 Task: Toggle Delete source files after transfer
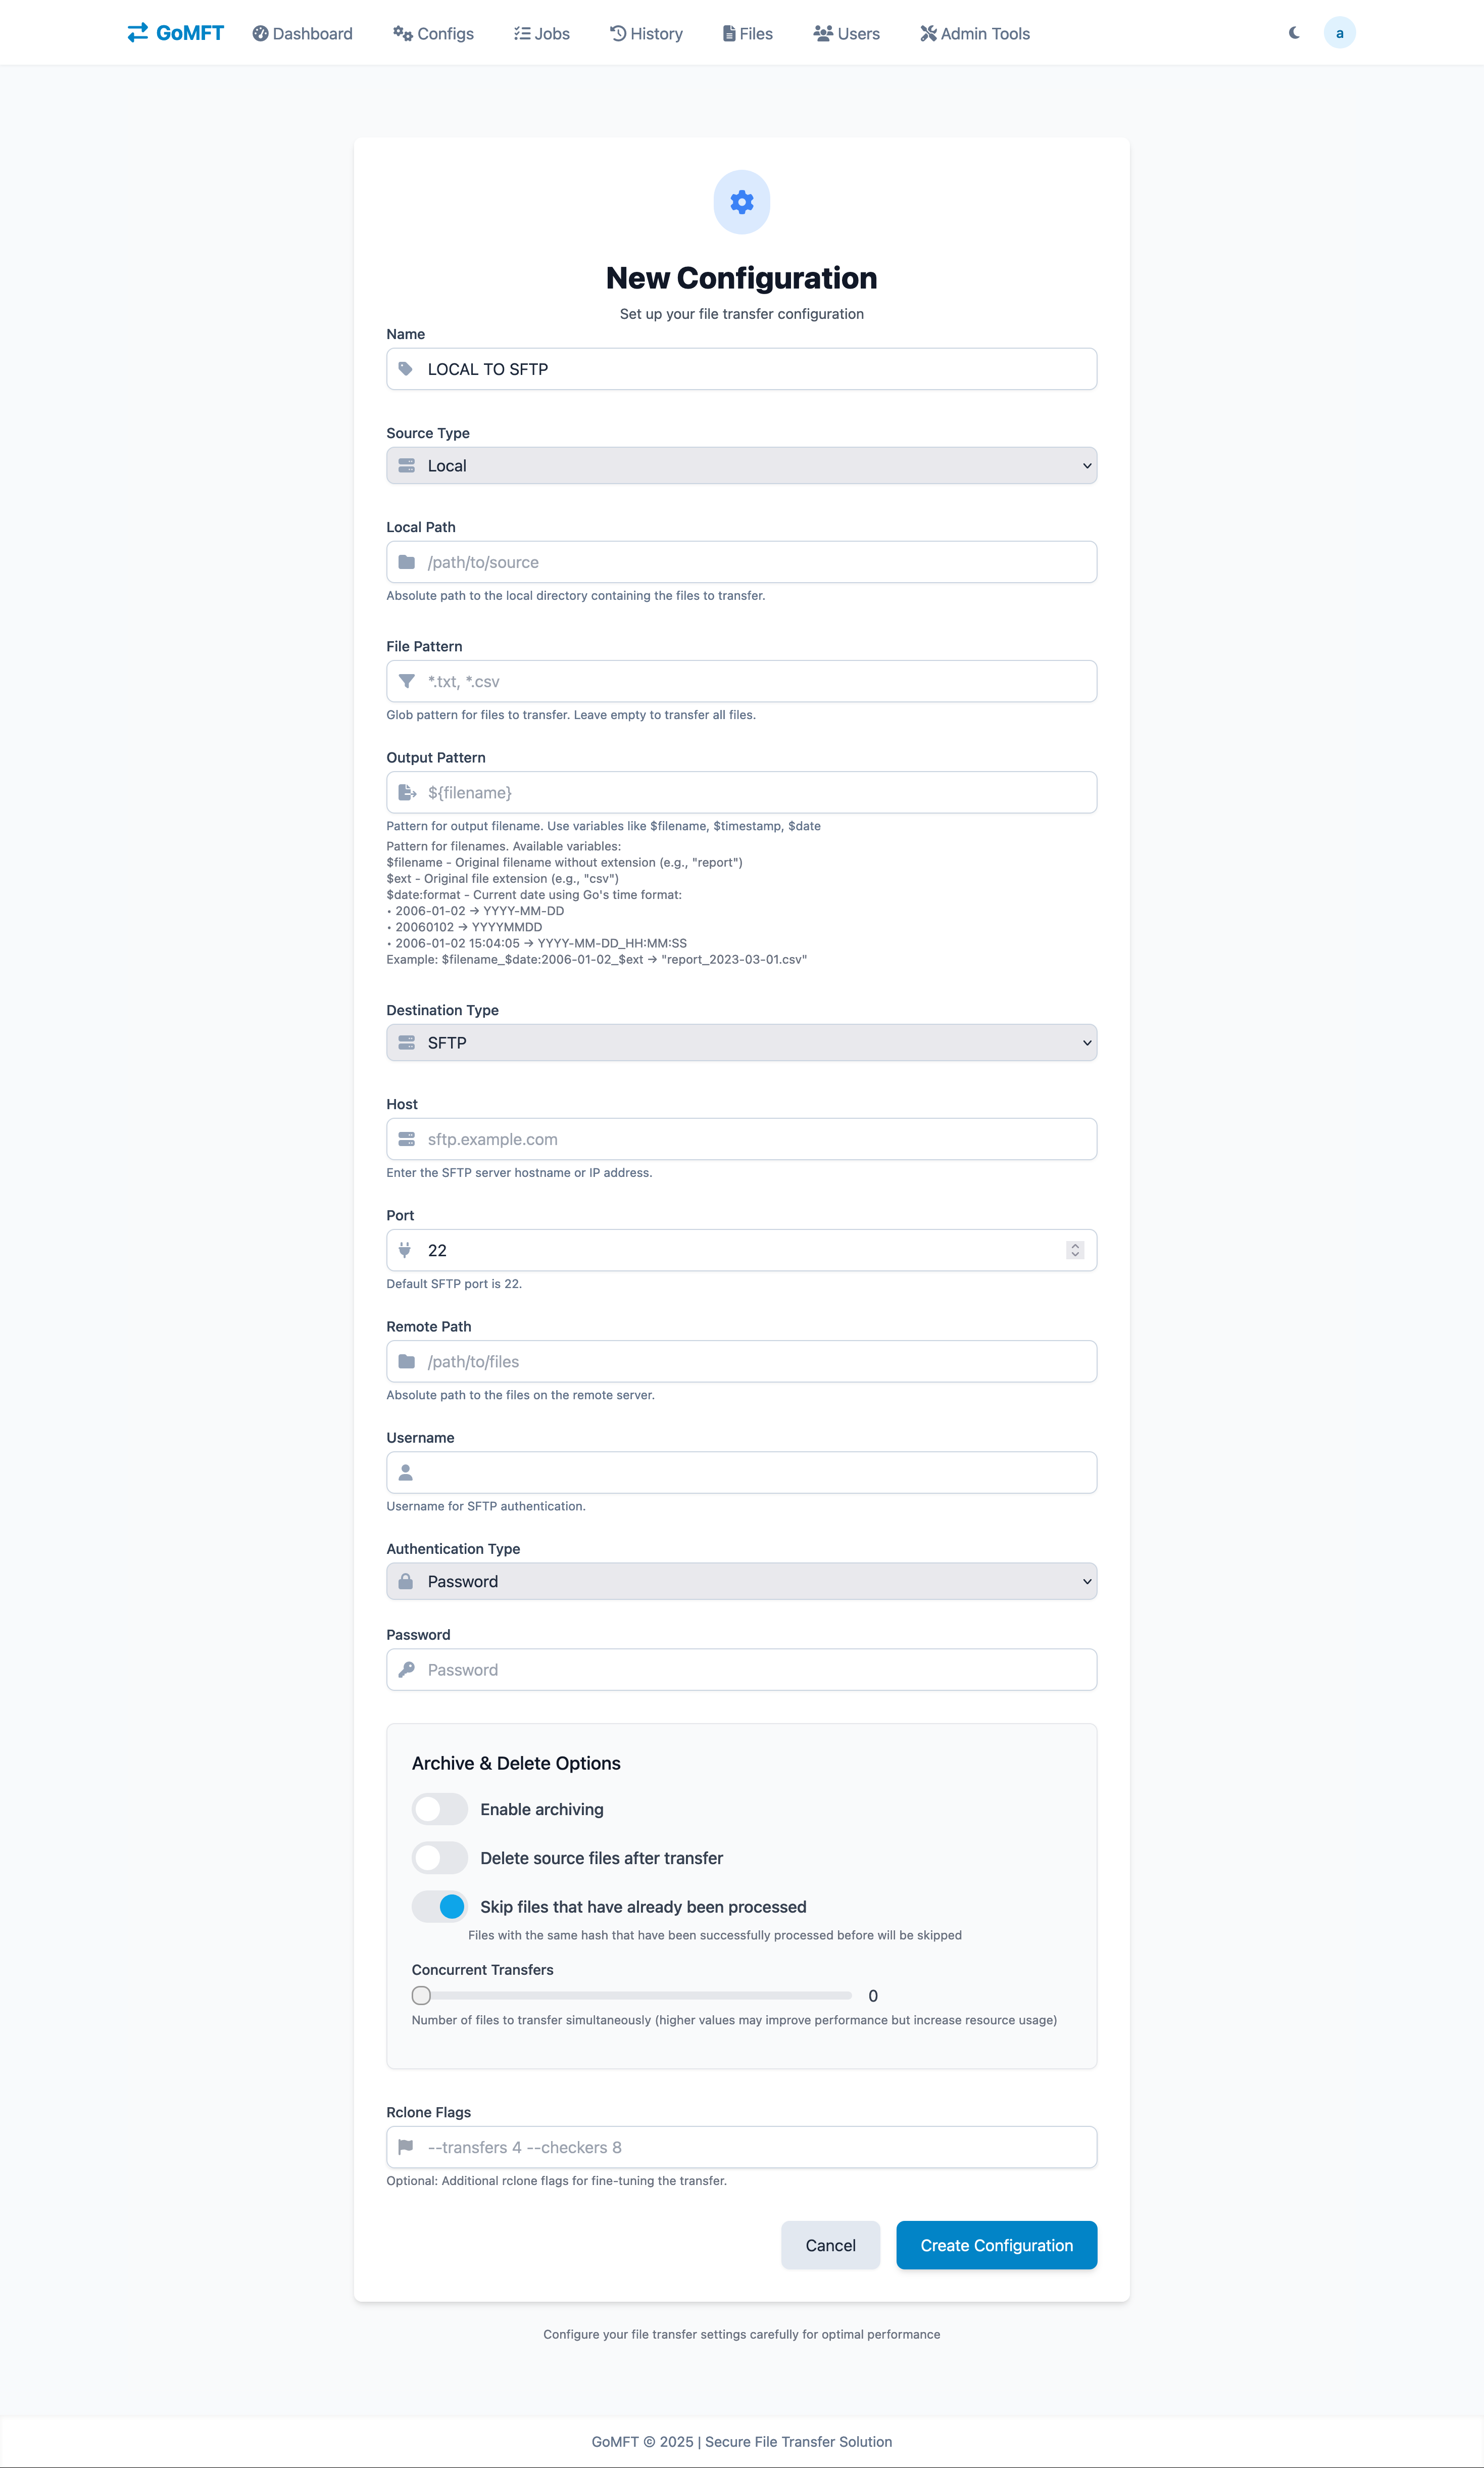(x=440, y=1858)
